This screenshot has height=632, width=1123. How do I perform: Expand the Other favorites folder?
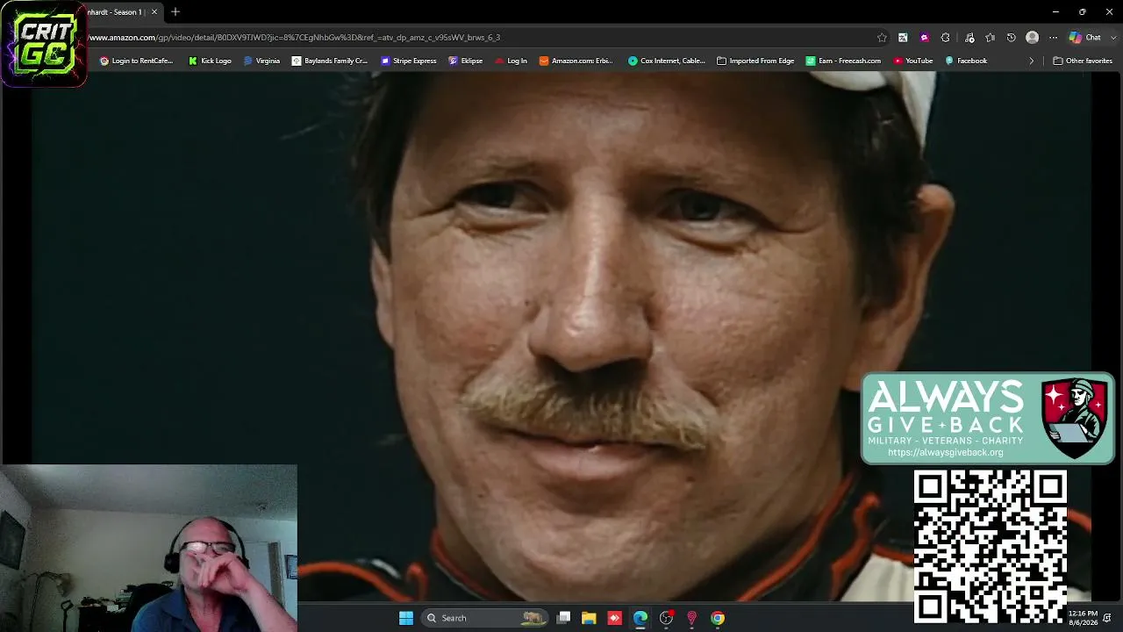pyautogui.click(x=1083, y=61)
